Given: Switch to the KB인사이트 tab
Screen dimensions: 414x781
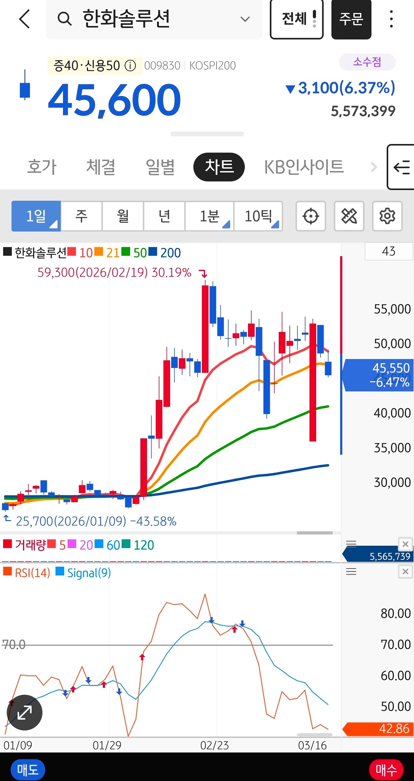Looking at the screenshot, I should 304,167.
